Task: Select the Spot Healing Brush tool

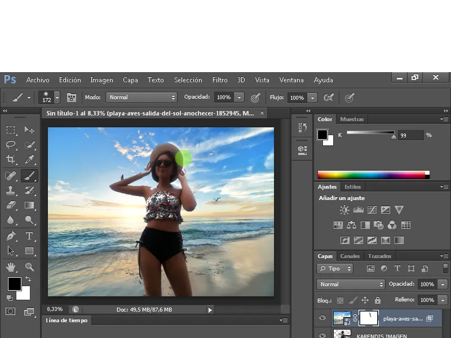Action: (x=11, y=176)
